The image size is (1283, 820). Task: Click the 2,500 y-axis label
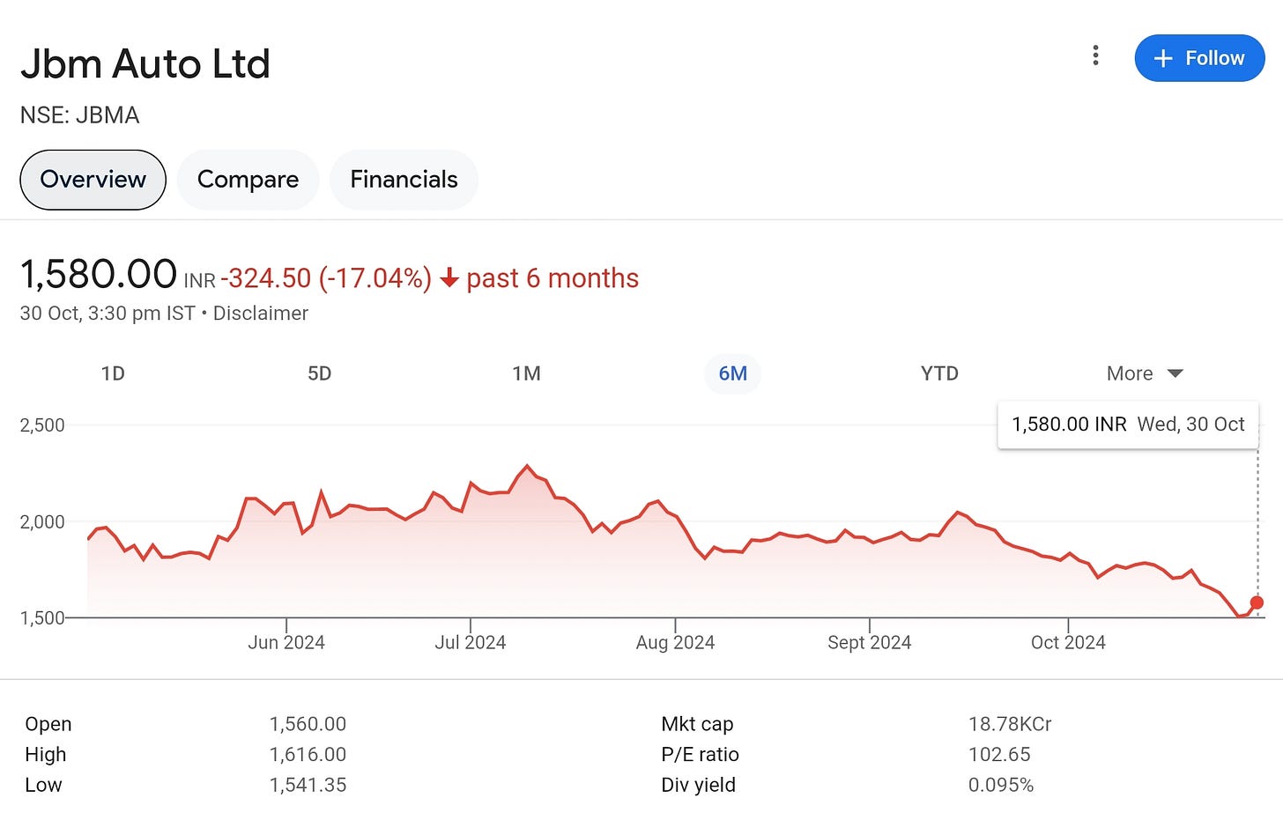tap(42, 425)
